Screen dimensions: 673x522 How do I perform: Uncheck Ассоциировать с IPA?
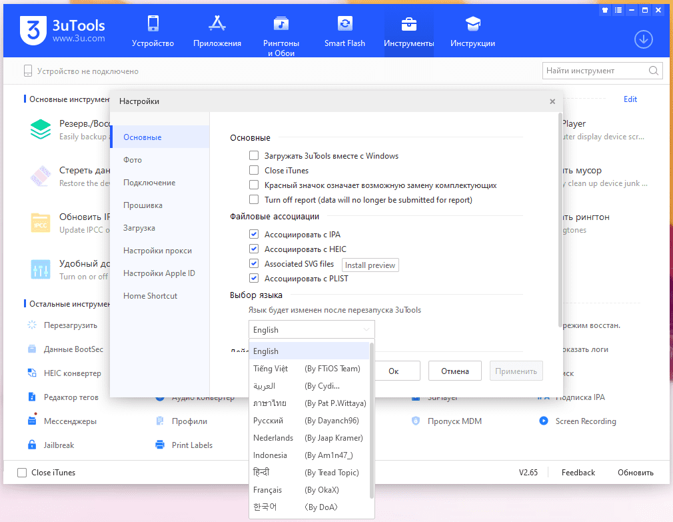coord(254,234)
